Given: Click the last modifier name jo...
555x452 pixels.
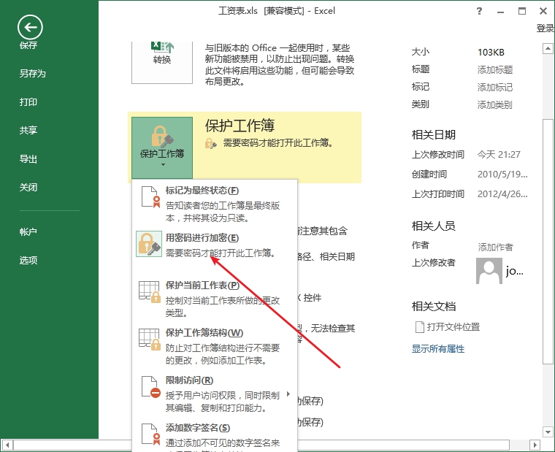Looking at the screenshot, I should pyautogui.click(x=514, y=271).
